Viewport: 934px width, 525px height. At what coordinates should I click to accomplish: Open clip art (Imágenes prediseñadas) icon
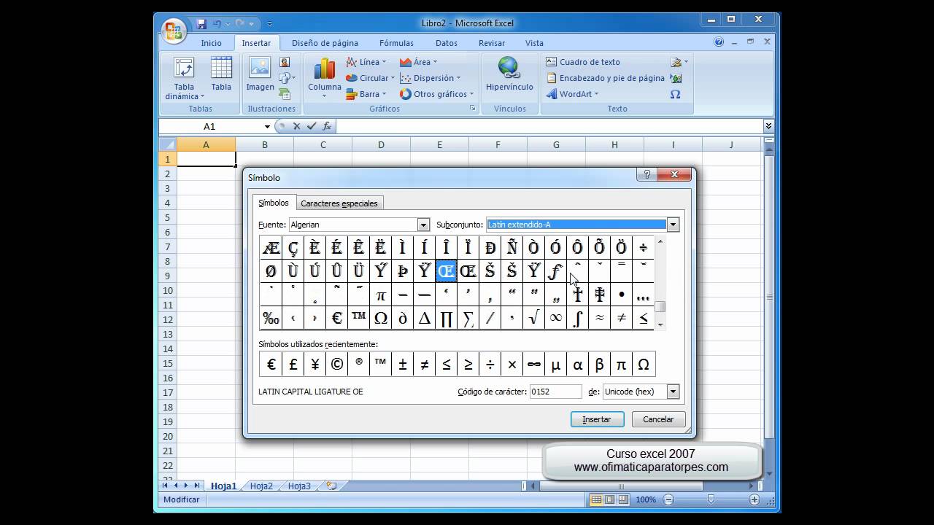(x=285, y=63)
